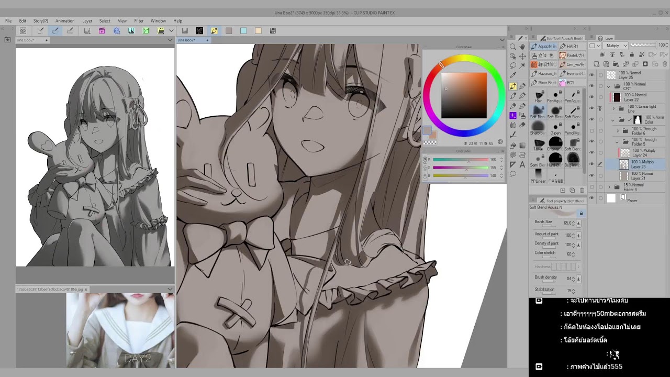Expand Folder 4
This screenshot has width=670, height=377.
[609, 187]
